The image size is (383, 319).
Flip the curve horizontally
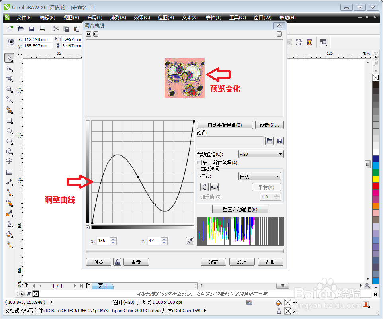(214, 187)
